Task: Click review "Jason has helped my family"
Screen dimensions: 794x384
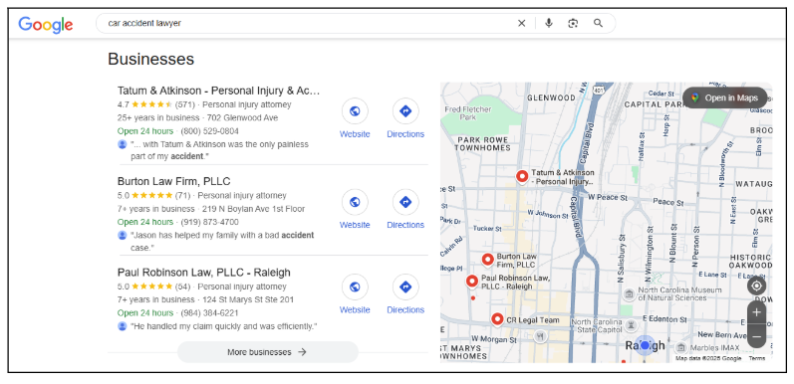Action: [x=222, y=242]
